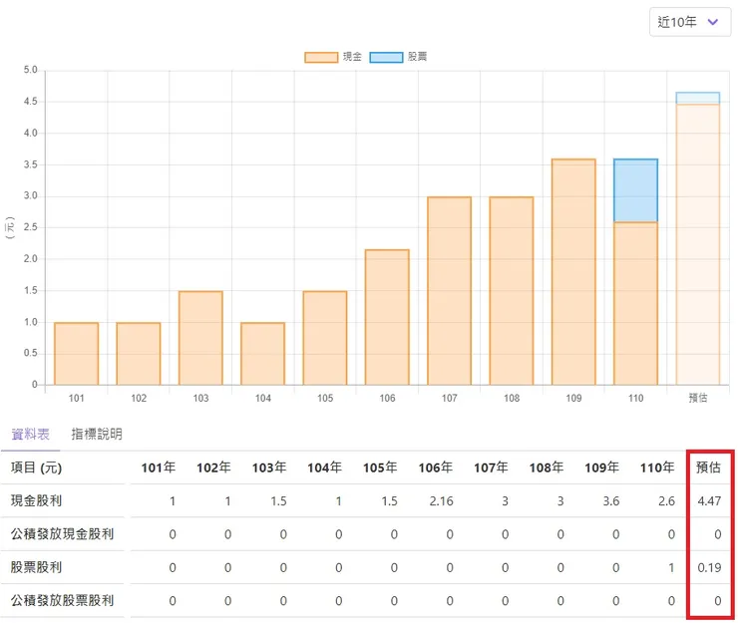Click the 預估 label on chart x-axis

(698, 398)
